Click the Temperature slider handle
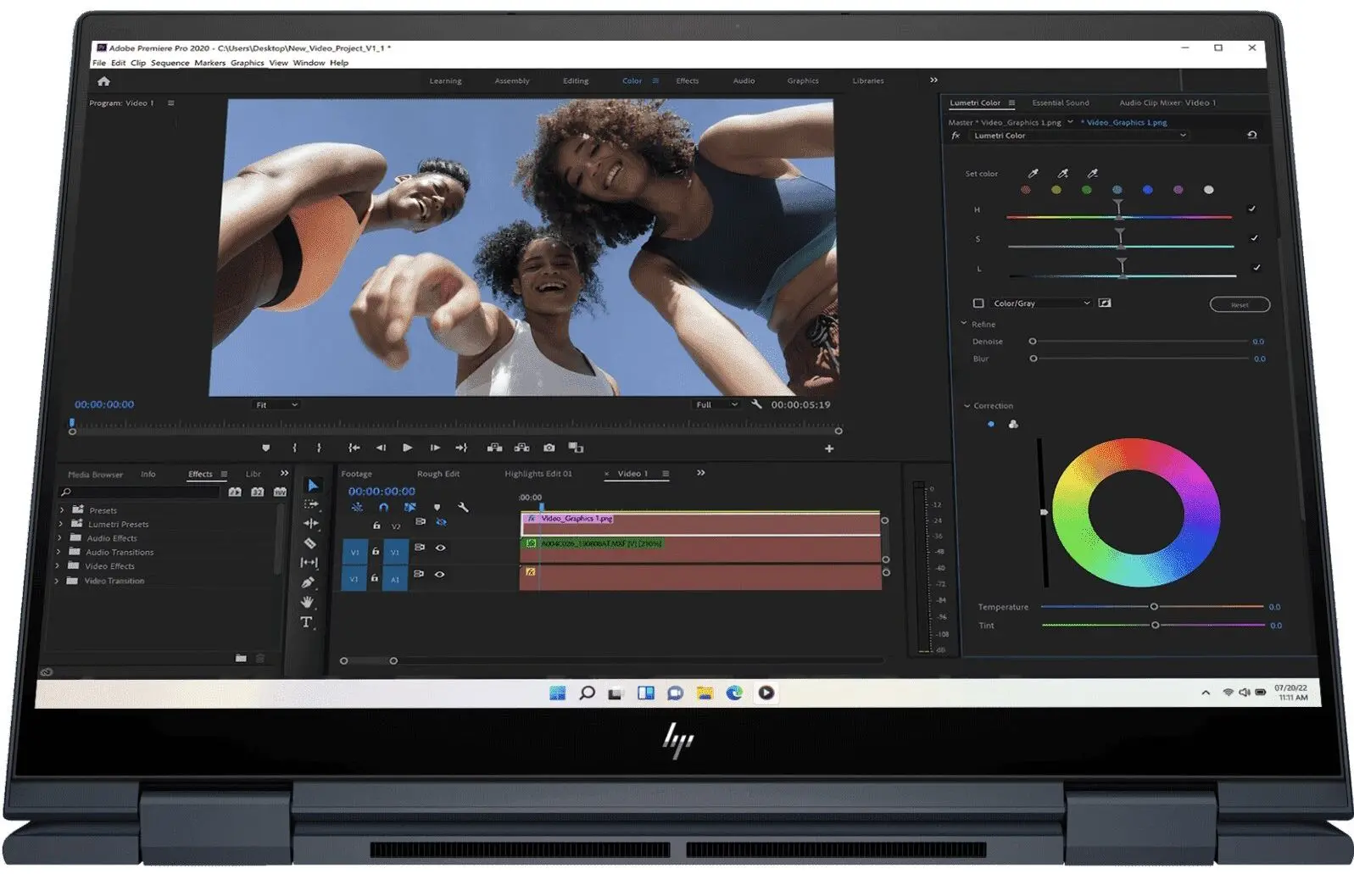The width and height of the screenshot is (1354, 874). [x=1154, y=607]
